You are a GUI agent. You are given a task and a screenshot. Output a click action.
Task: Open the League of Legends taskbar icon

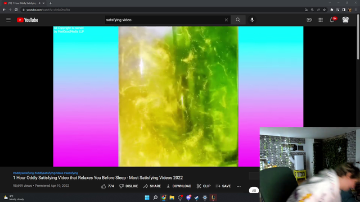[x=213, y=198]
